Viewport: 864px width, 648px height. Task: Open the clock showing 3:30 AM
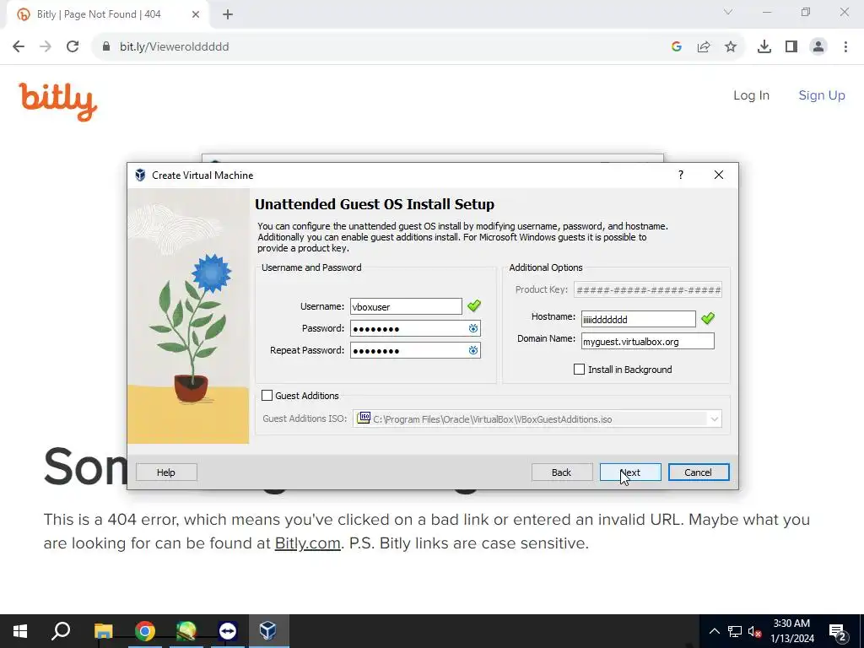coord(791,631)
